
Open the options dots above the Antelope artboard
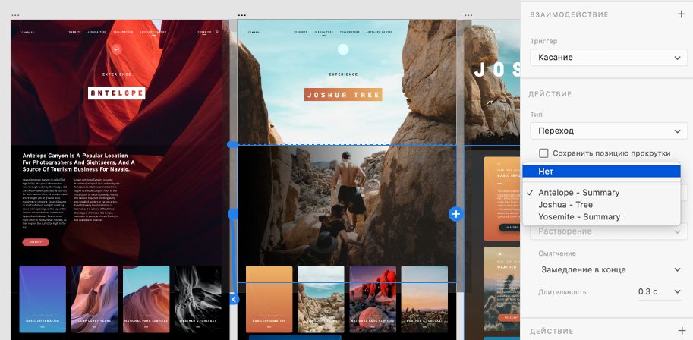(x=15, y=15)
